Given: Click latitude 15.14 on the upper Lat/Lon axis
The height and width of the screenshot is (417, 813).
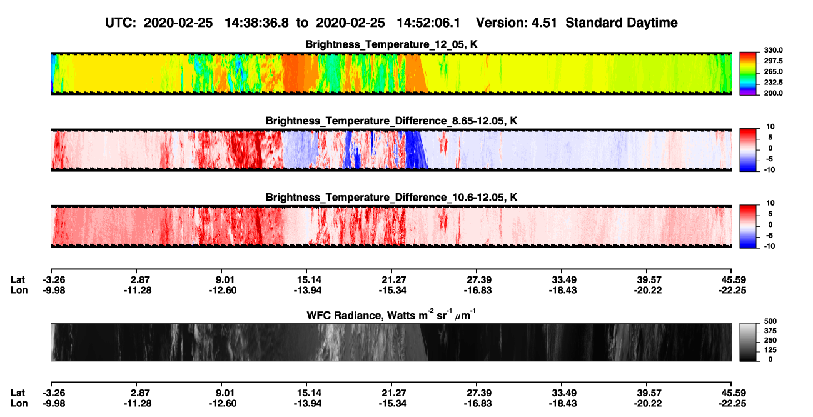Looking at the screenshot, I should tap(310, 279).
